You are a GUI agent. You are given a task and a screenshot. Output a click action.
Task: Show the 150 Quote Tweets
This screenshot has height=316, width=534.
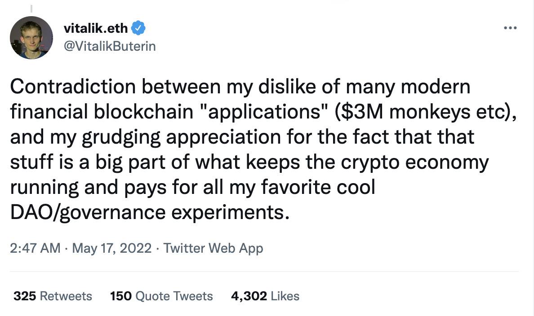[x=161, y=296]
